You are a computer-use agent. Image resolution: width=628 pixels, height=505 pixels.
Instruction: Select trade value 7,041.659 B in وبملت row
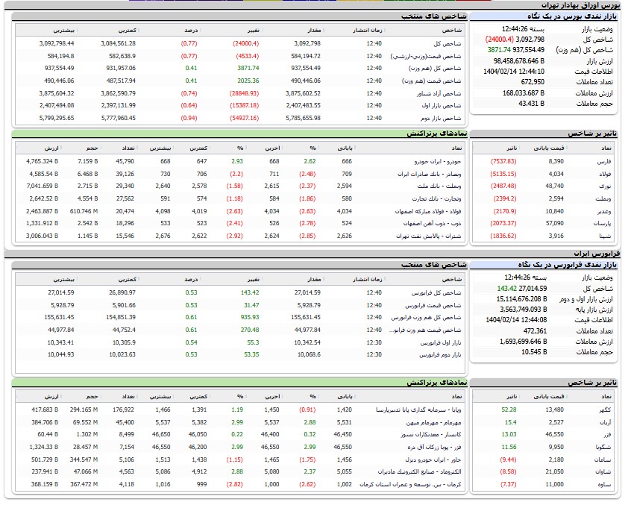42,186
